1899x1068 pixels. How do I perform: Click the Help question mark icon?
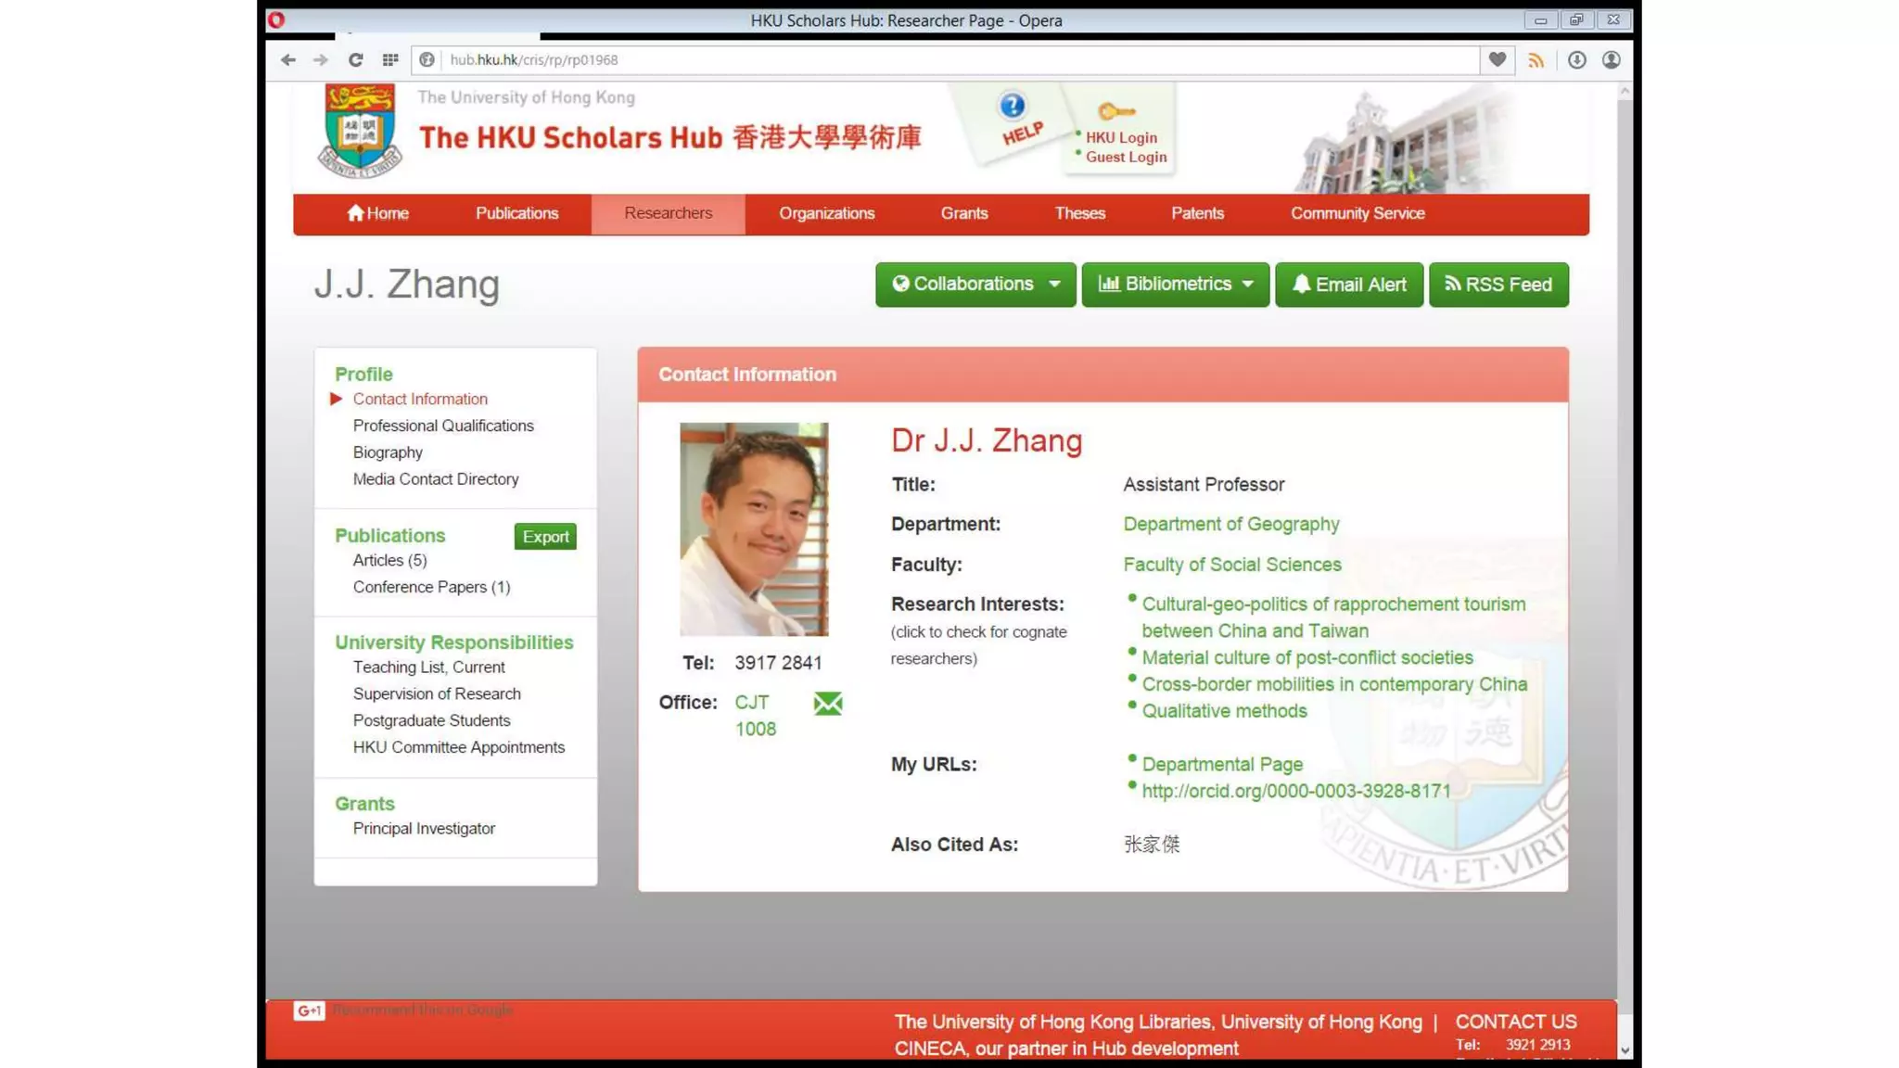point(1012,107)
